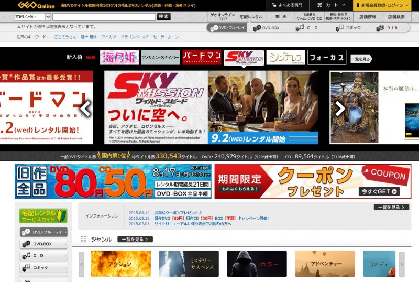Click the DVD・ブルーレイ disc icon in top category bar

tap(214, 28)
